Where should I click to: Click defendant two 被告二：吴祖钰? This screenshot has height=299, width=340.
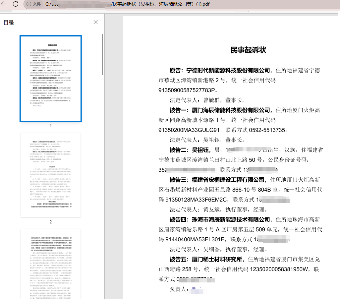pos(189,150)
